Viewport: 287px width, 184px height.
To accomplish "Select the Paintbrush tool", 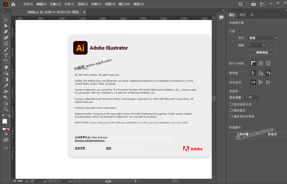I will coord(6,49).
